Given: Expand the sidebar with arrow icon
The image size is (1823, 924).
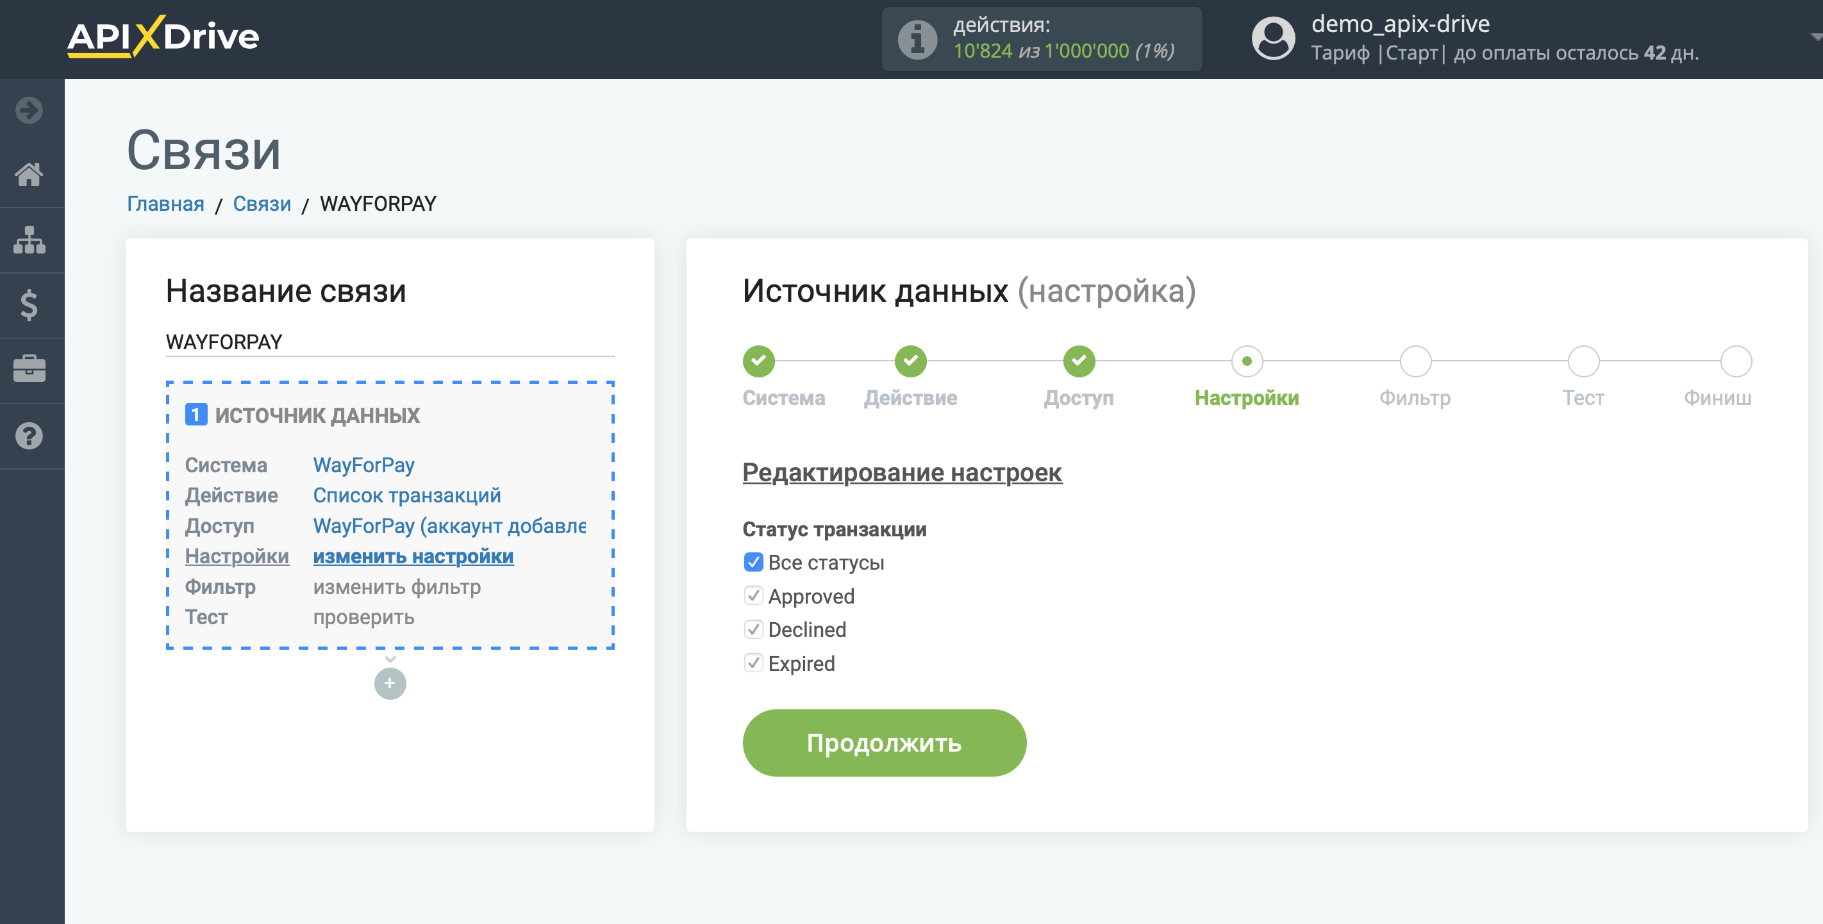Looking at the screenshot, I should coord(29,110).
